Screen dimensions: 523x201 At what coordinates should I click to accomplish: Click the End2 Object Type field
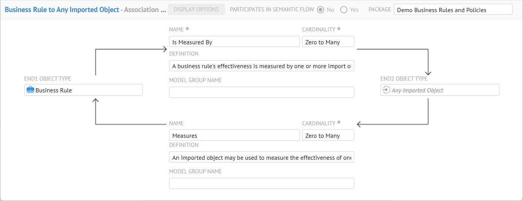pyautogui.click(x=439, y=90)
